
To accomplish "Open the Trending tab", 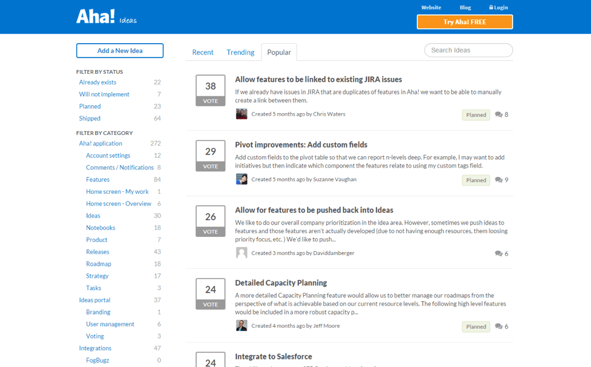I will pyautogui.click(x=240, y=53).
